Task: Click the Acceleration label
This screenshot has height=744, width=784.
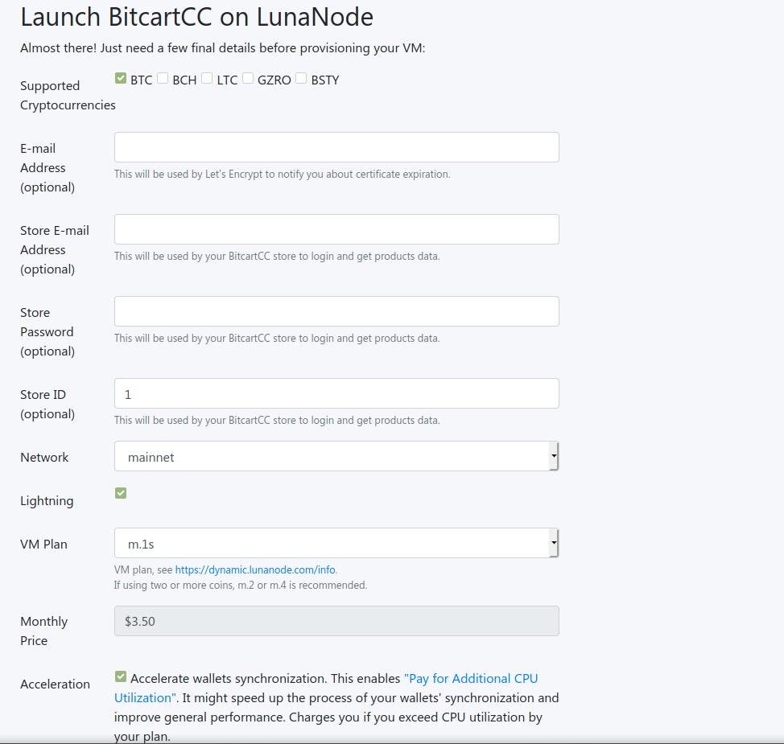Action: (x=55, y=684)
